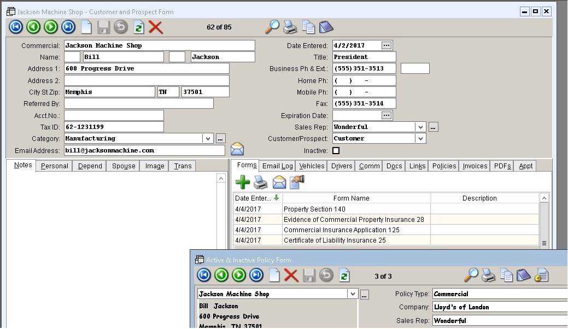Select the Certificate of Liability Insurance 25 row

pos(334,240)
